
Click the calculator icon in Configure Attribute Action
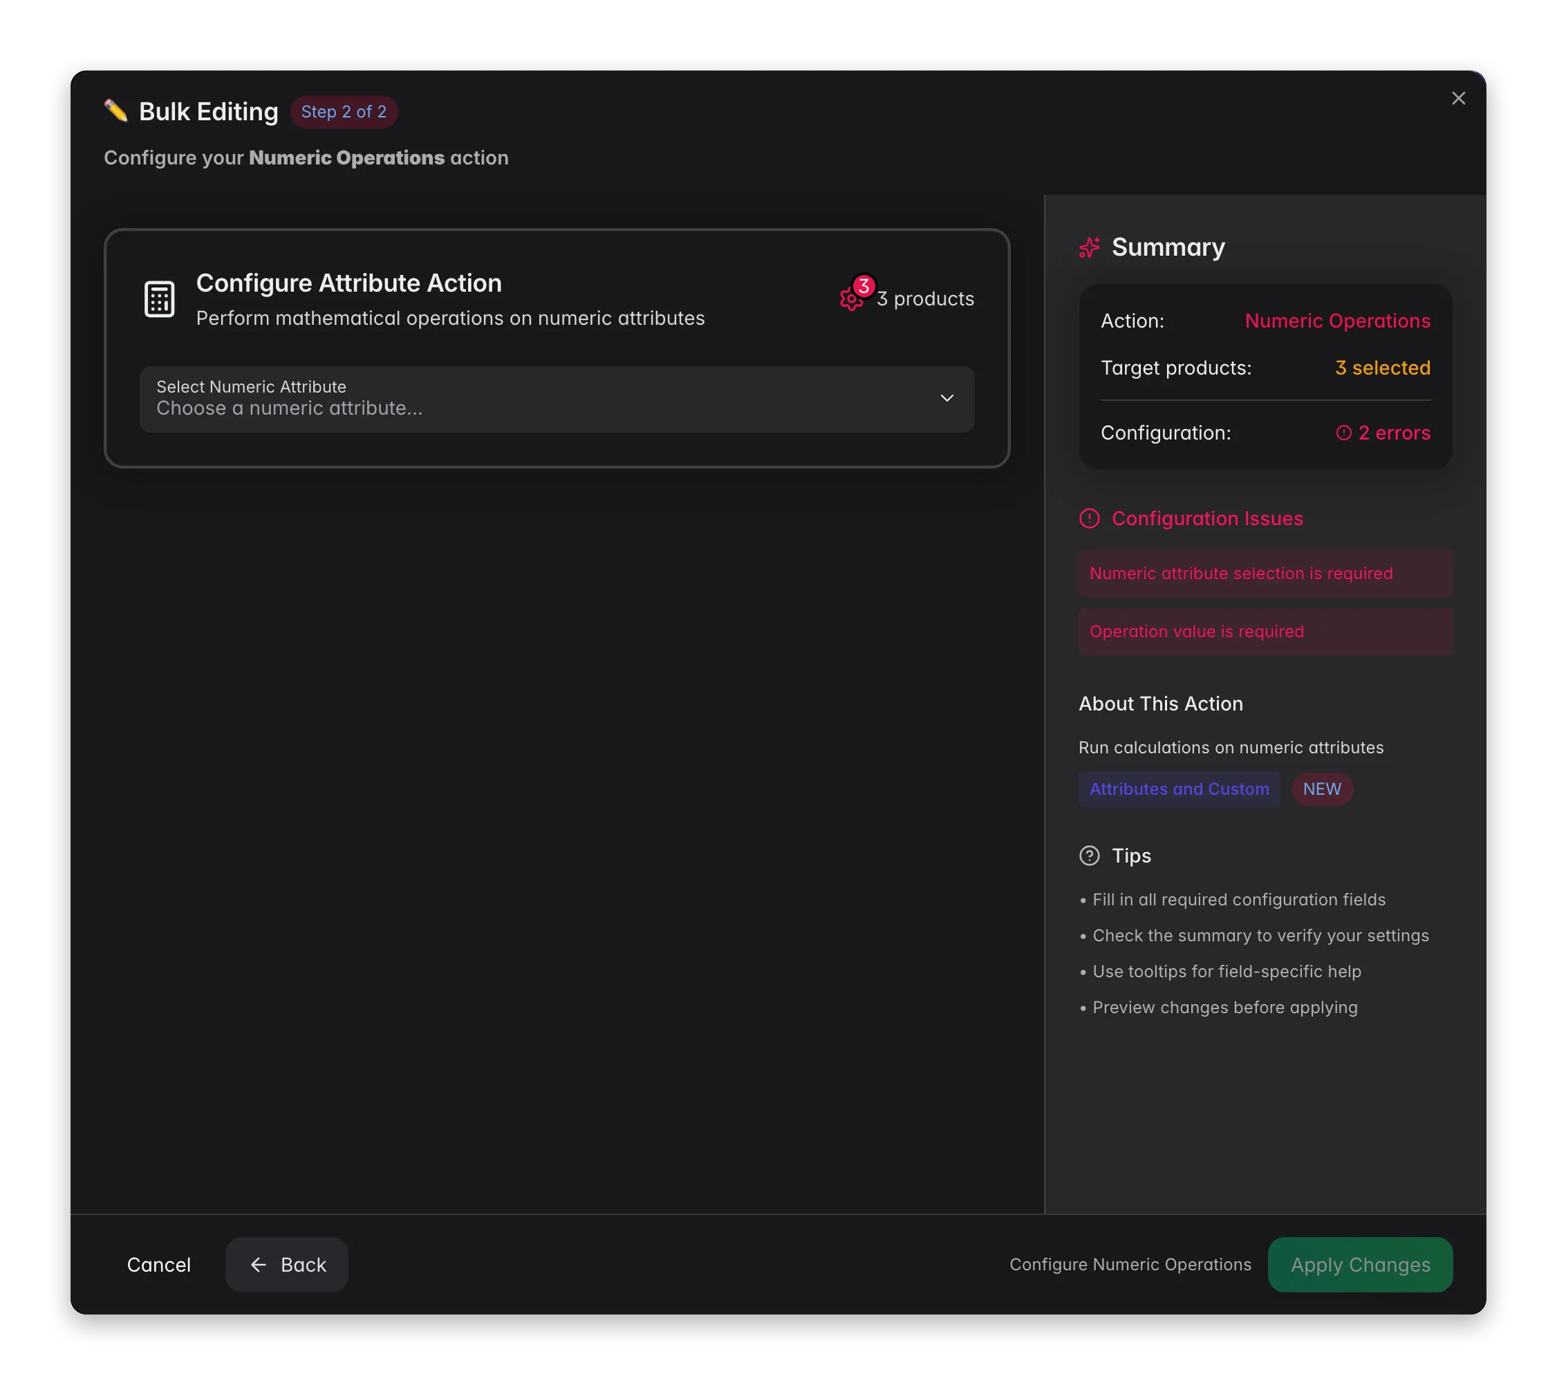click(160, 299)
